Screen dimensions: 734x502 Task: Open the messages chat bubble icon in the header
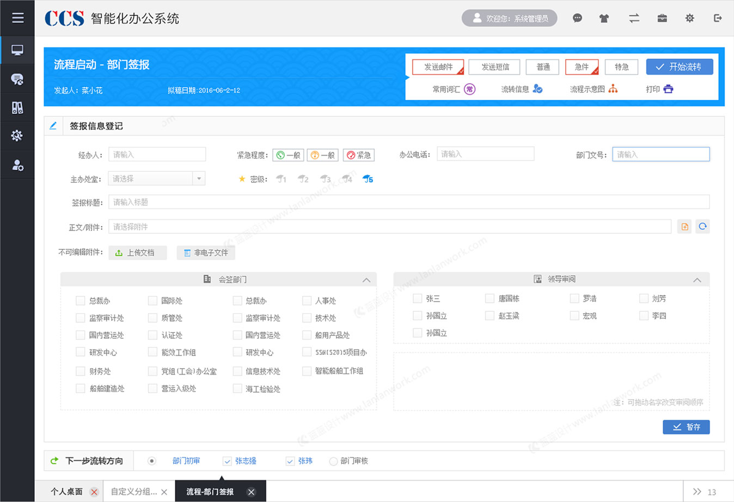pos(577,18)
